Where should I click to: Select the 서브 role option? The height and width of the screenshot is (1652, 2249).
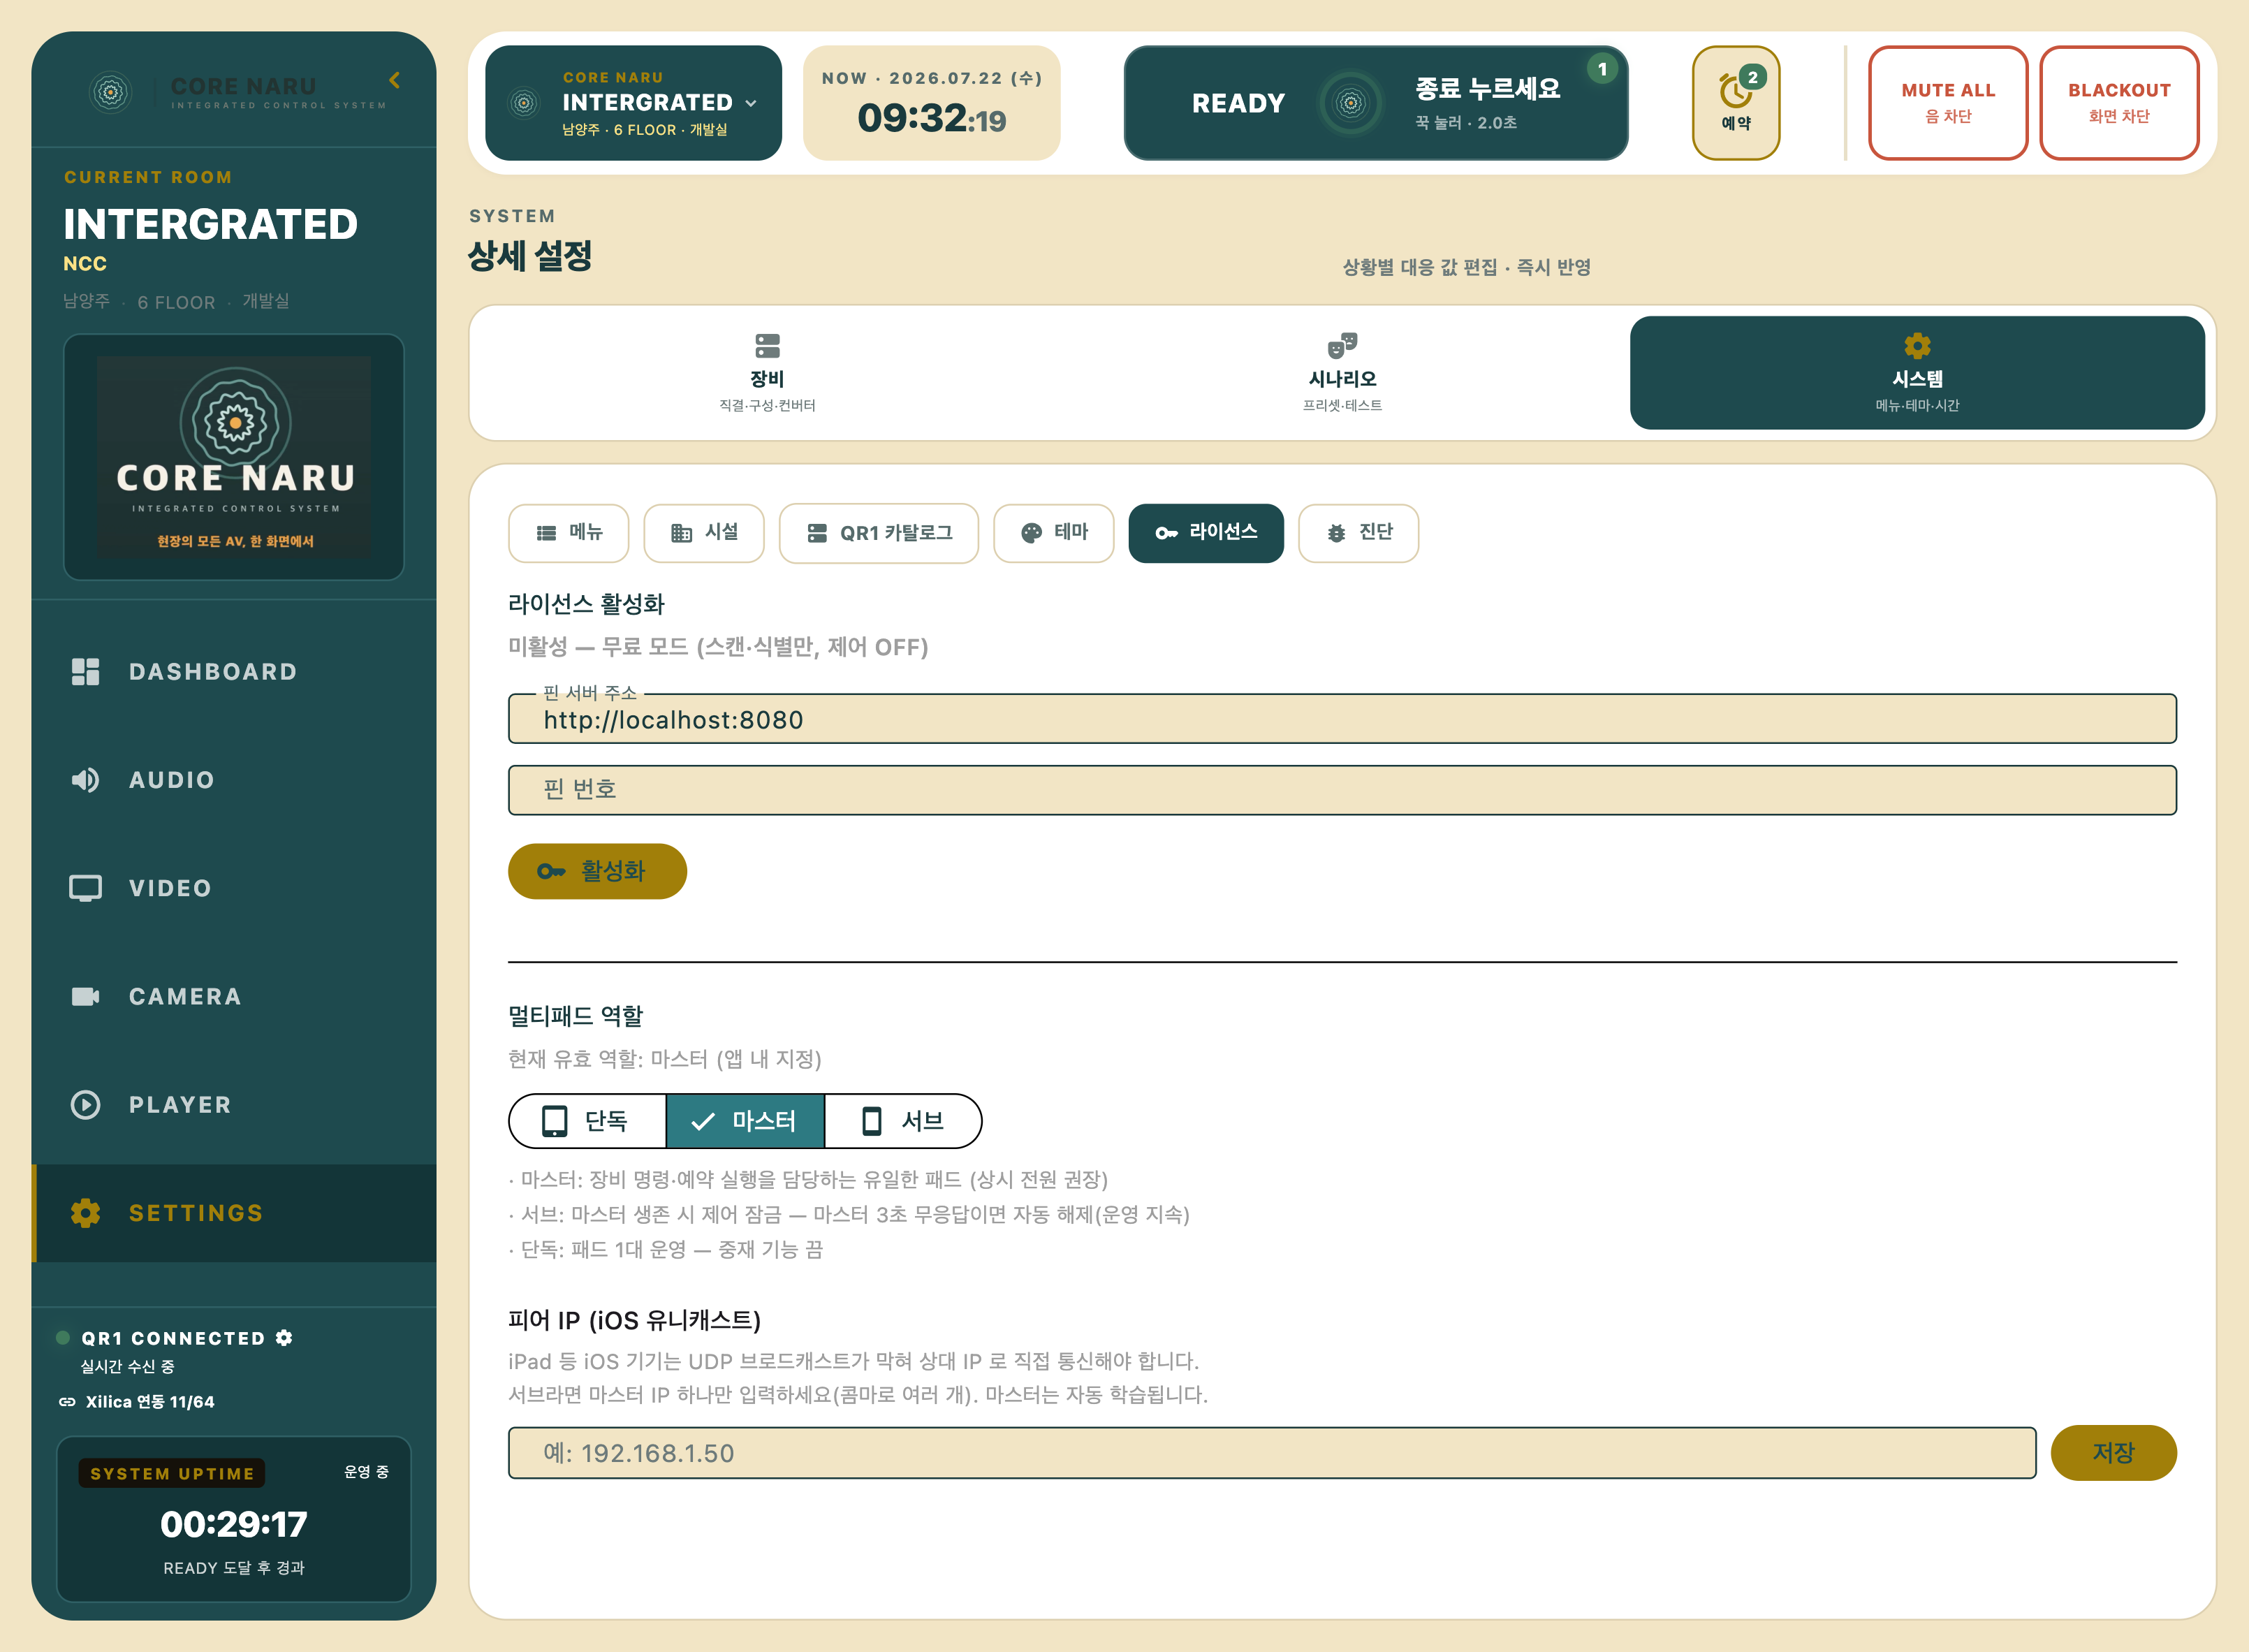903,1121
